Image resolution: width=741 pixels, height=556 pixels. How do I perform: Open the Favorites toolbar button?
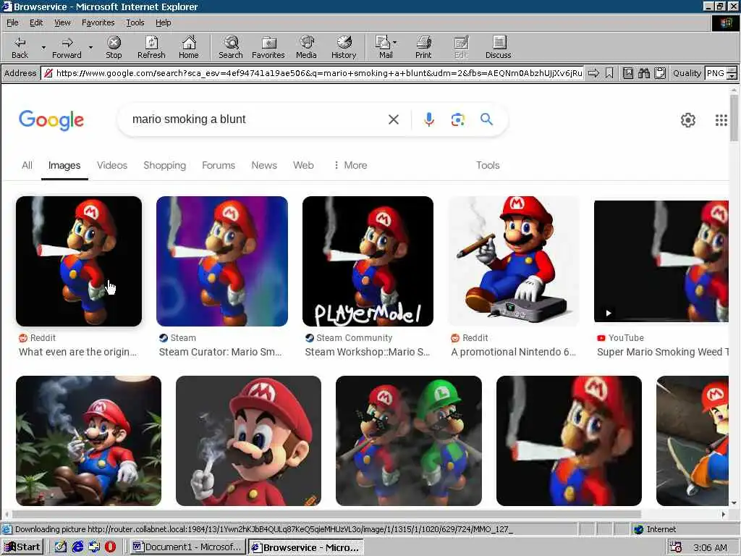(x=268, y=48)
